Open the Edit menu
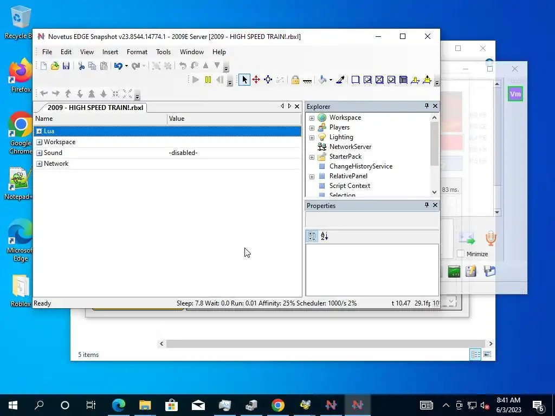Viewport: 555px width, 416px height. click(66, 51)
